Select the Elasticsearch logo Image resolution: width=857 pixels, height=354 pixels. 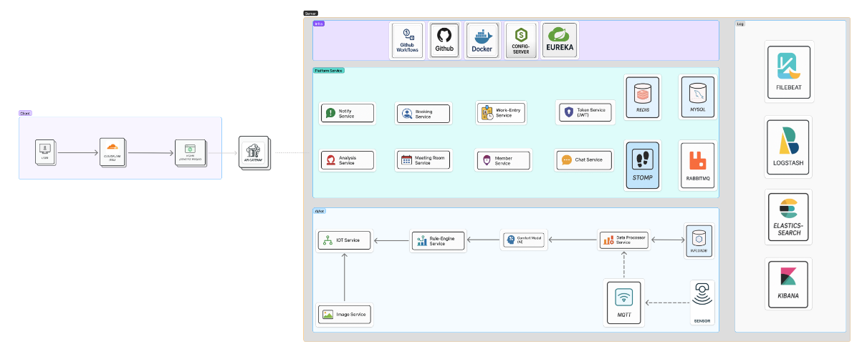tap(788, 207)
